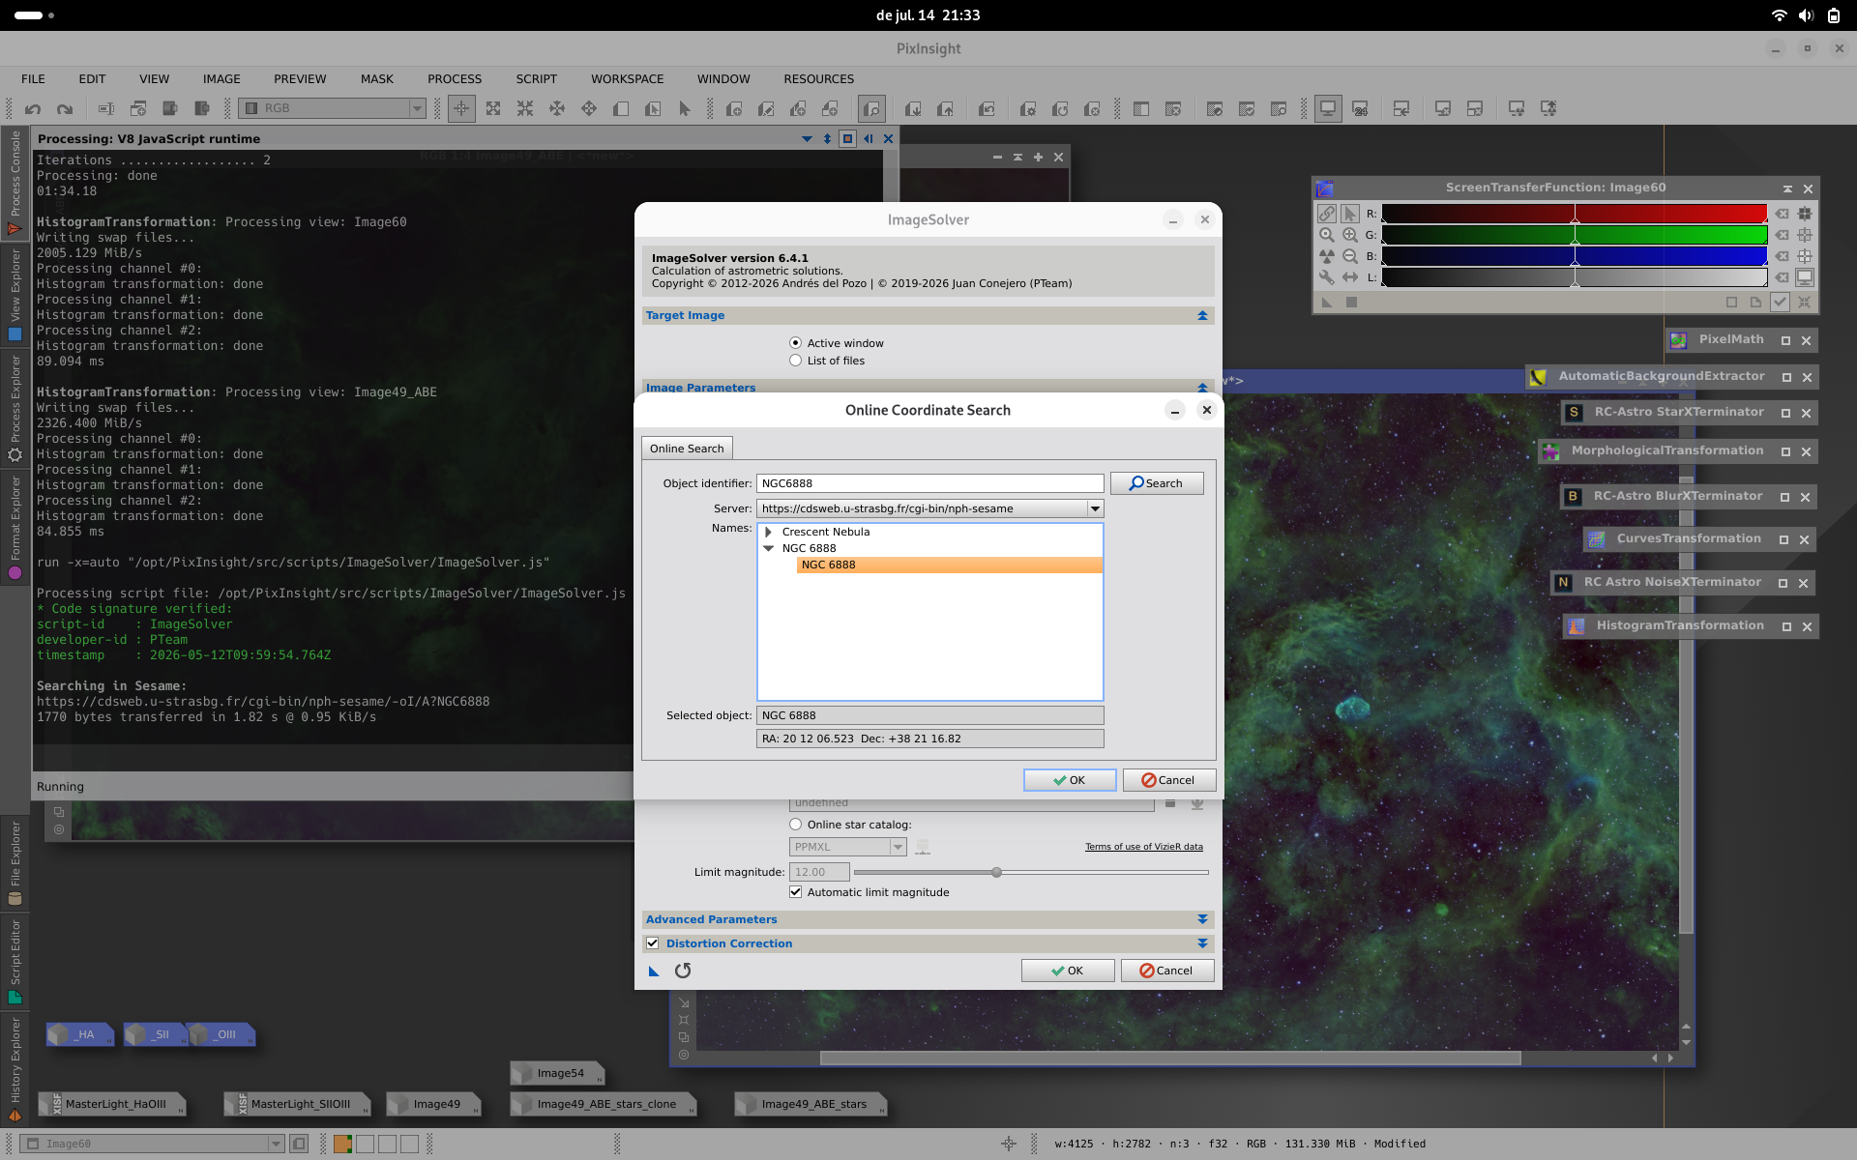Open Terms of use of VizieR data link
Viewport: 1857px width, 1160px height.
(1144, 847)
